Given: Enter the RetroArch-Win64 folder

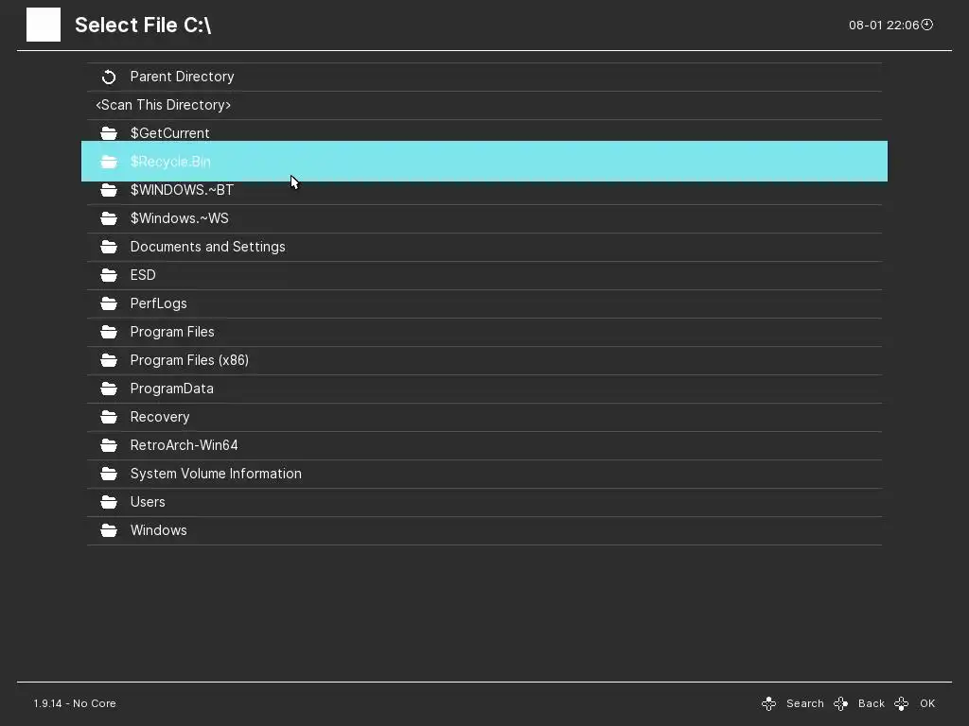Looking at the screenshot, I should tap(184, 445).
